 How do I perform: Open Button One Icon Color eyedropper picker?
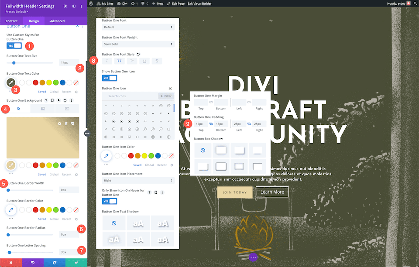(x=106, y=156)
